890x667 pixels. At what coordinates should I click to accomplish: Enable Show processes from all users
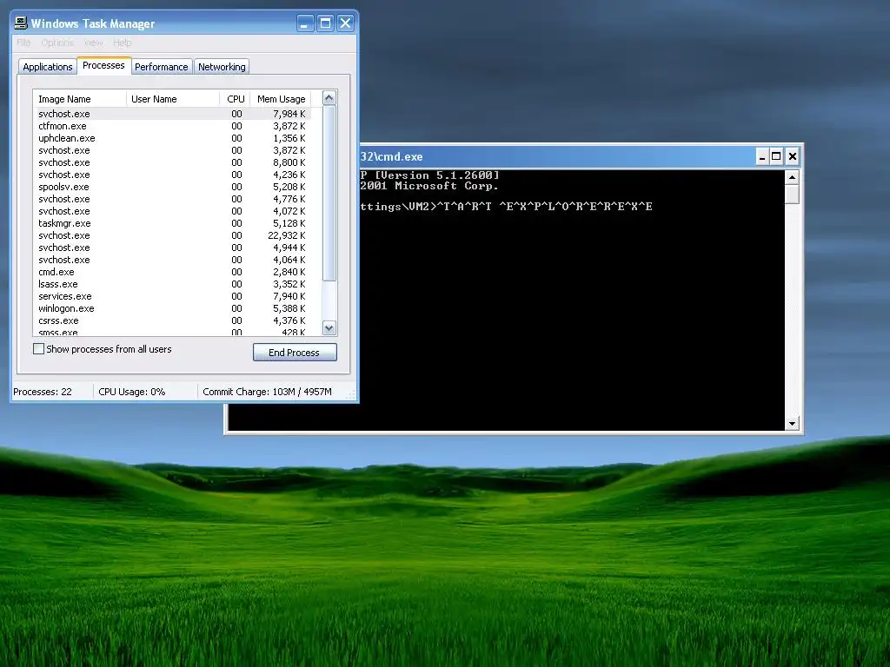tap(38, 349)
